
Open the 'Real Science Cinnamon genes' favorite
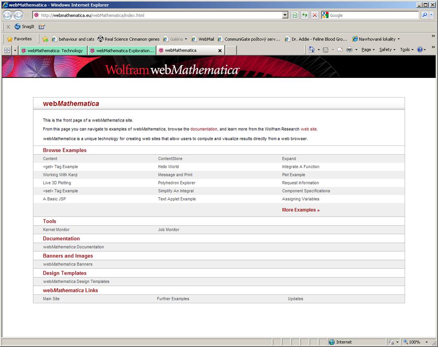pyautogui.click(x=128, y=39)
